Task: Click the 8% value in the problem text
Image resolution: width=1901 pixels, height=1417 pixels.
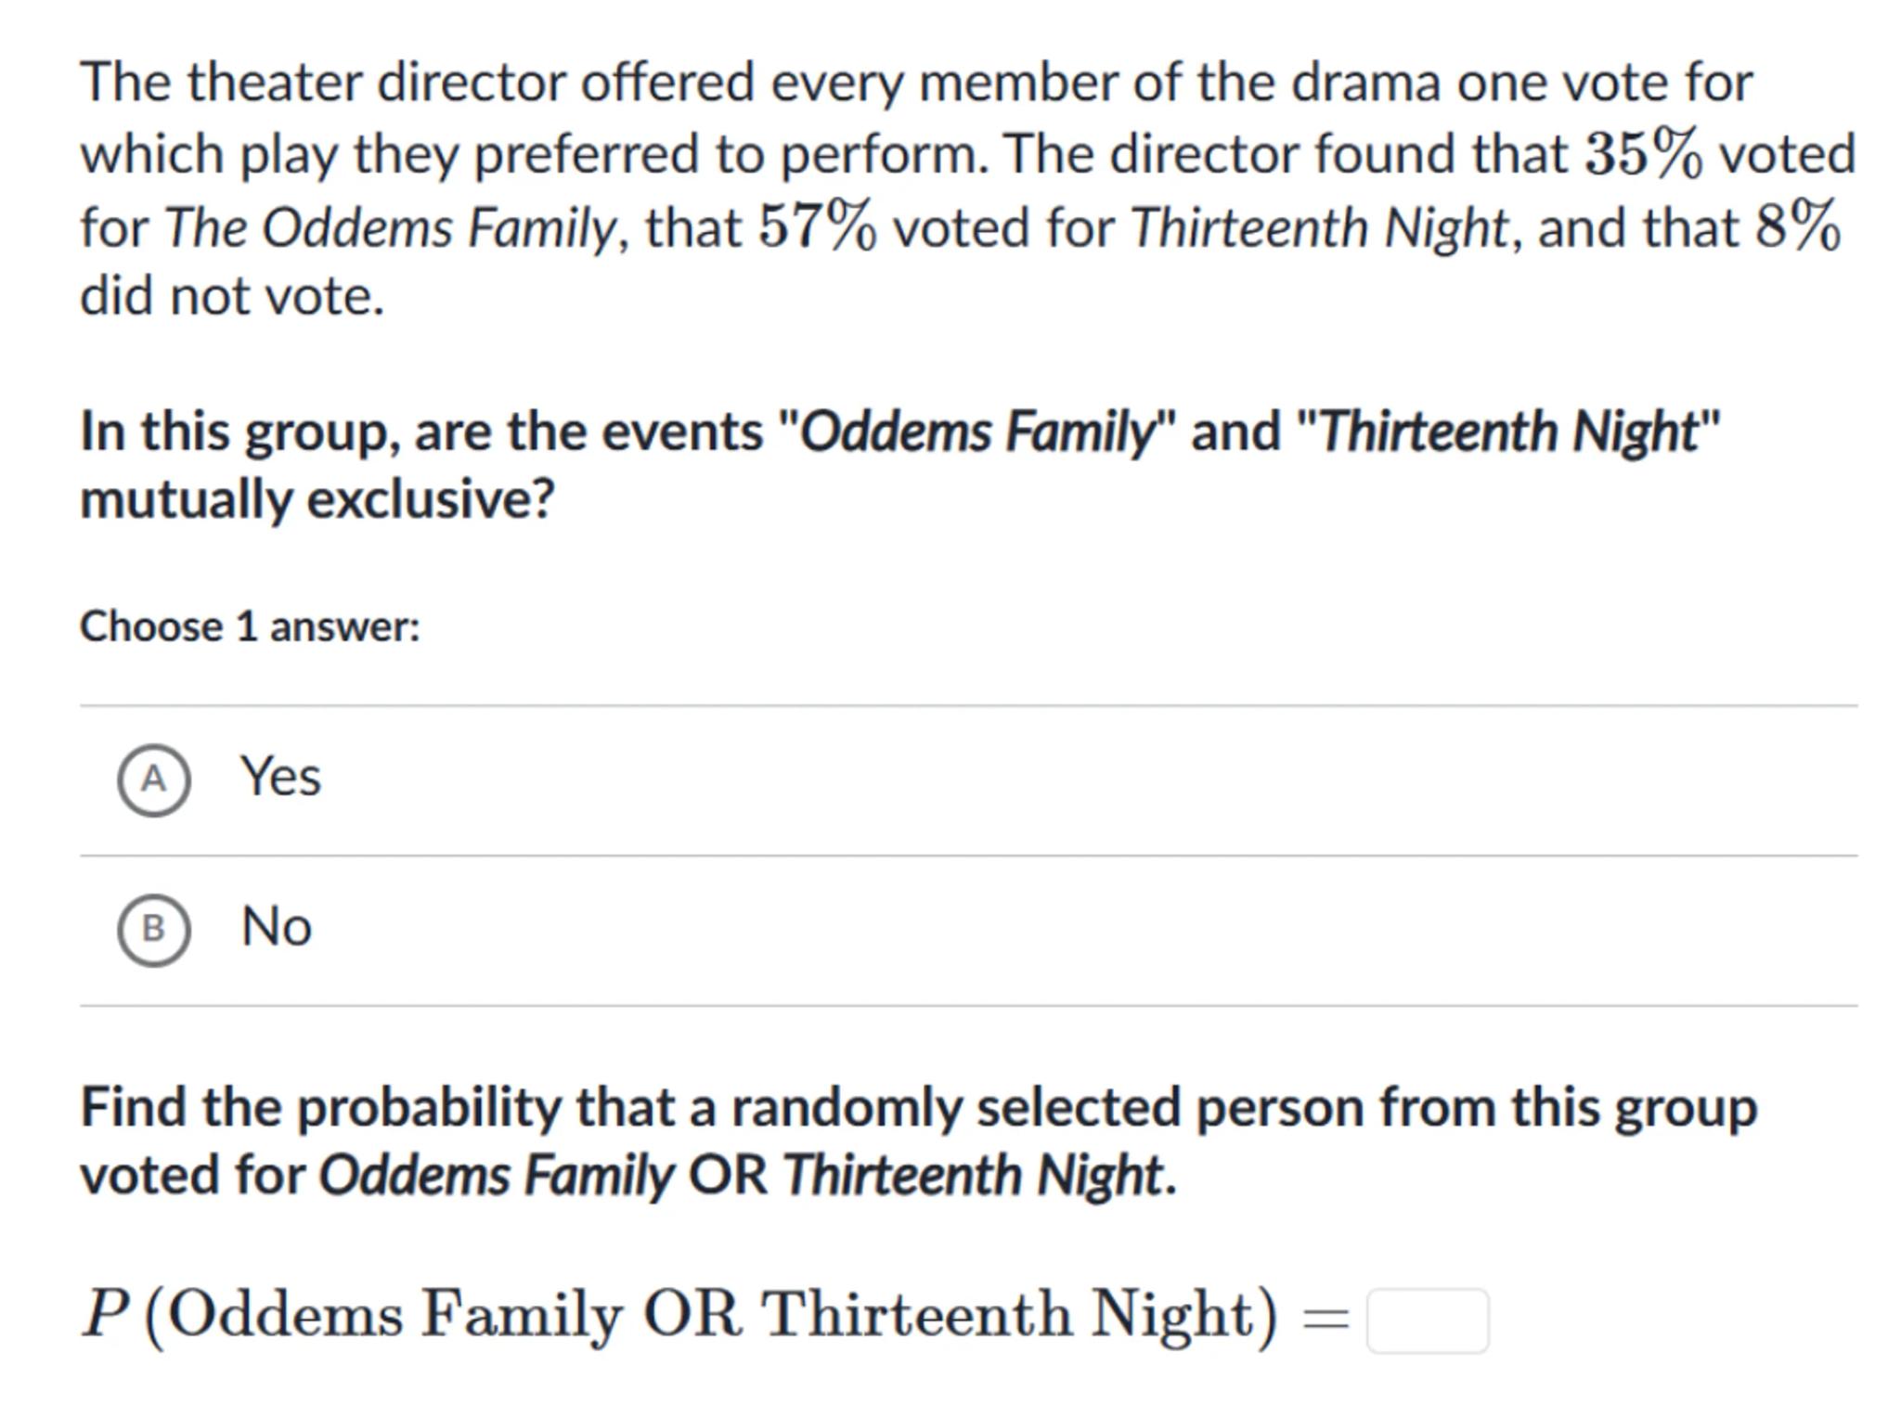Action: 1796,226
